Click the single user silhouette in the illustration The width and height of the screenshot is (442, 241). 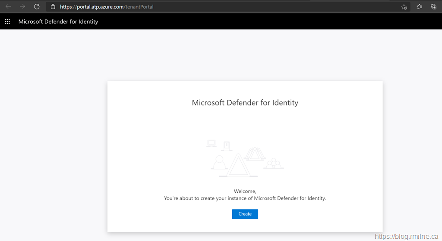pos(219,162)
